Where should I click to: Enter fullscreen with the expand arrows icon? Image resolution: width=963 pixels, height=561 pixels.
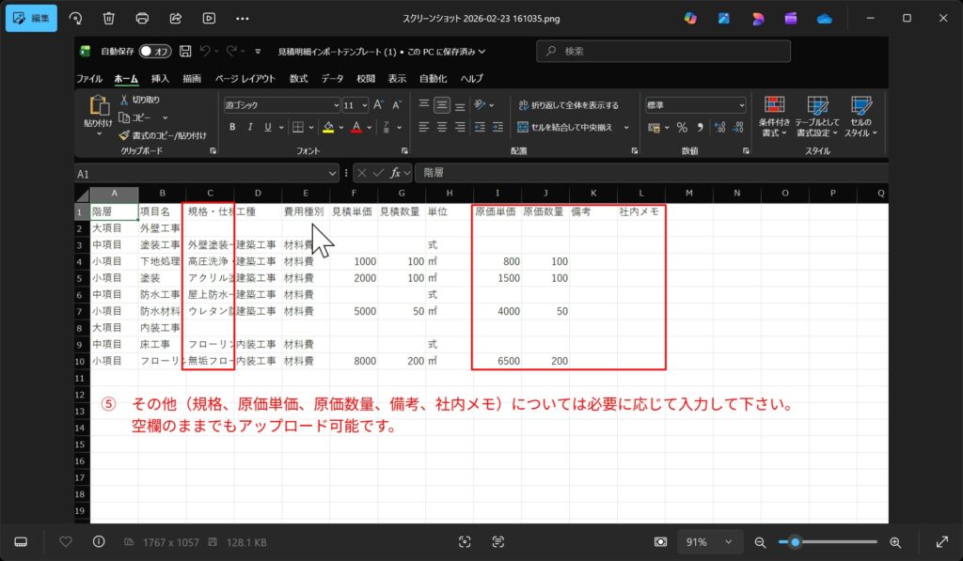click(941, 542)
